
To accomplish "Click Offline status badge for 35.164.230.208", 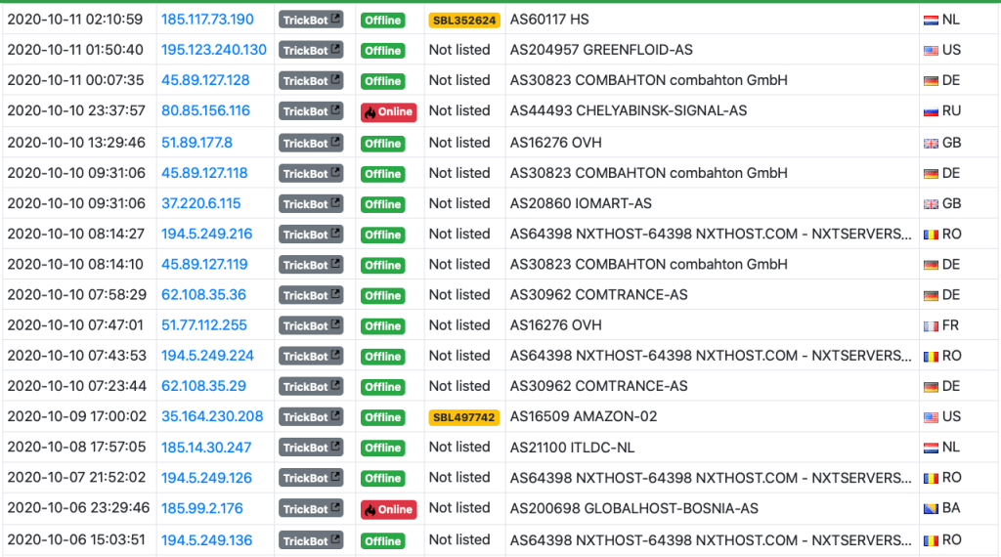I will [x=382, y=417].
